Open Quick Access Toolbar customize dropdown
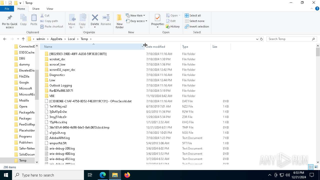The width and height of the screenshot is (320, 180). (20, 3)
